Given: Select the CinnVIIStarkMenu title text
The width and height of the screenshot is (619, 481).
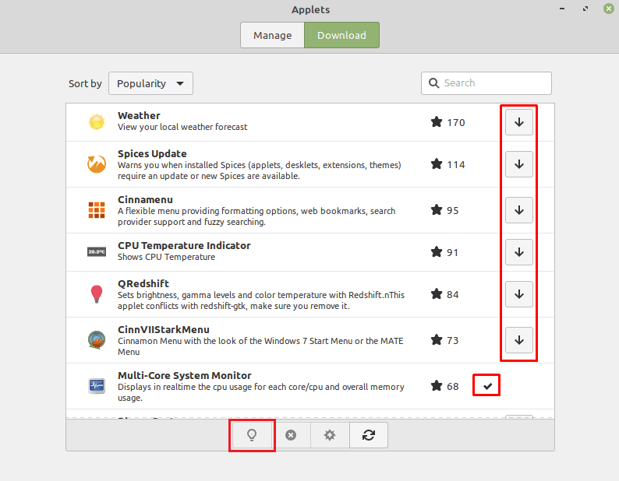Looking at the screenshot, I should (164, 329).
